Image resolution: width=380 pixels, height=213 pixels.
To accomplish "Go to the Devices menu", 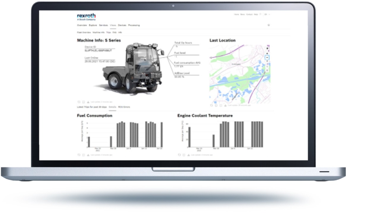I will point(122,25).
